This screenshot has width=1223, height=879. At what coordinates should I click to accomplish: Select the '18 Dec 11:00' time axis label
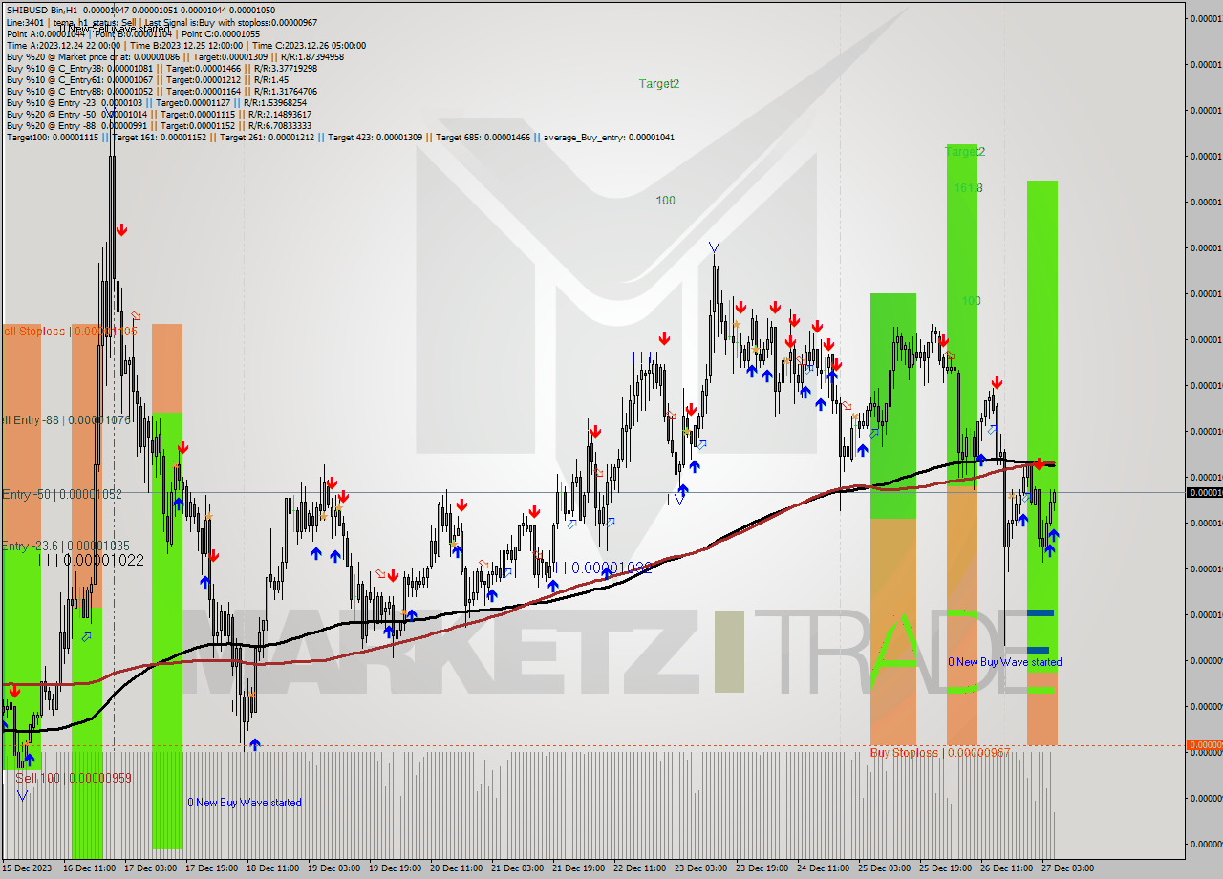tap(272, 868)
